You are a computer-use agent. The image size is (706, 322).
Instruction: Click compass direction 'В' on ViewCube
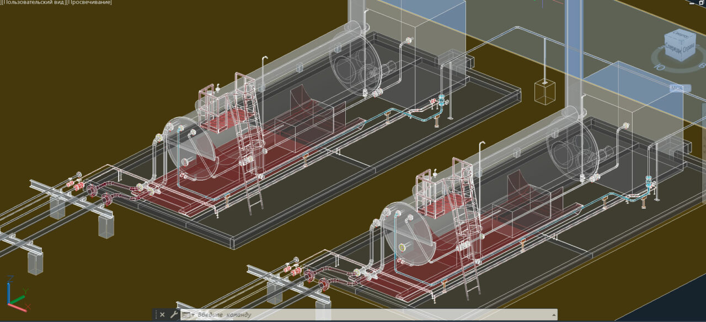pyautogui.click(x=702, y=65)
